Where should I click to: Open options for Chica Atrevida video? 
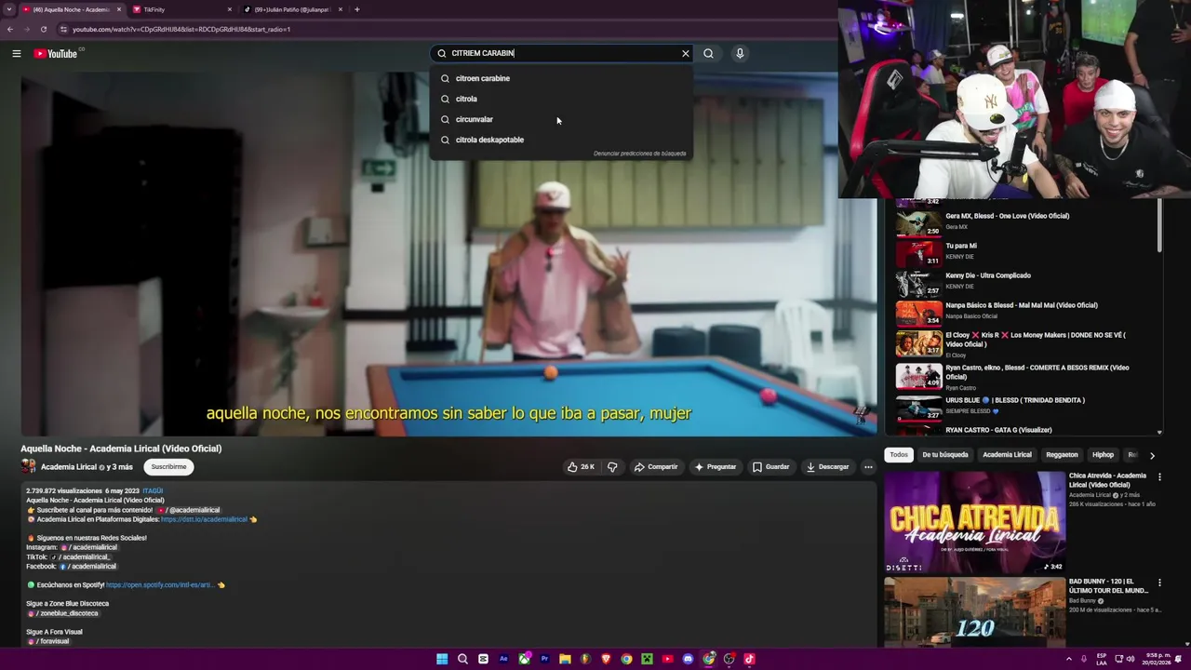coord(1159,476)
